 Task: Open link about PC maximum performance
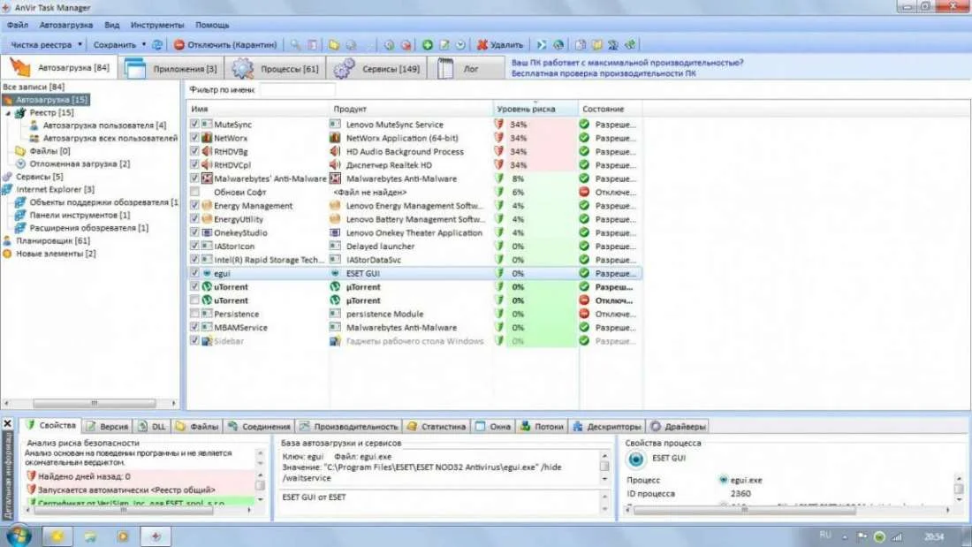626,63
